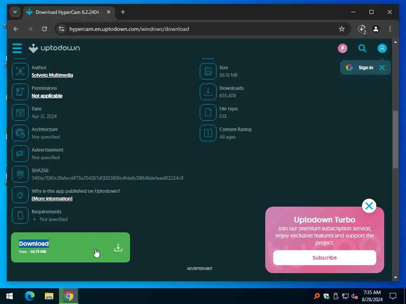Viewport: 406px width, 304px height.
Task: Open File Explorer from taskbar
Action: 49,296
